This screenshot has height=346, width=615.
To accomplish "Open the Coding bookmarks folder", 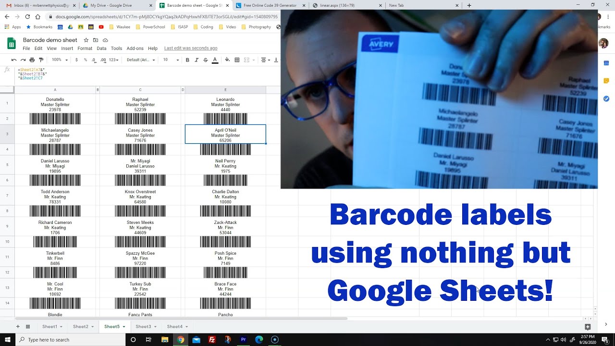I will coord(203,27).
